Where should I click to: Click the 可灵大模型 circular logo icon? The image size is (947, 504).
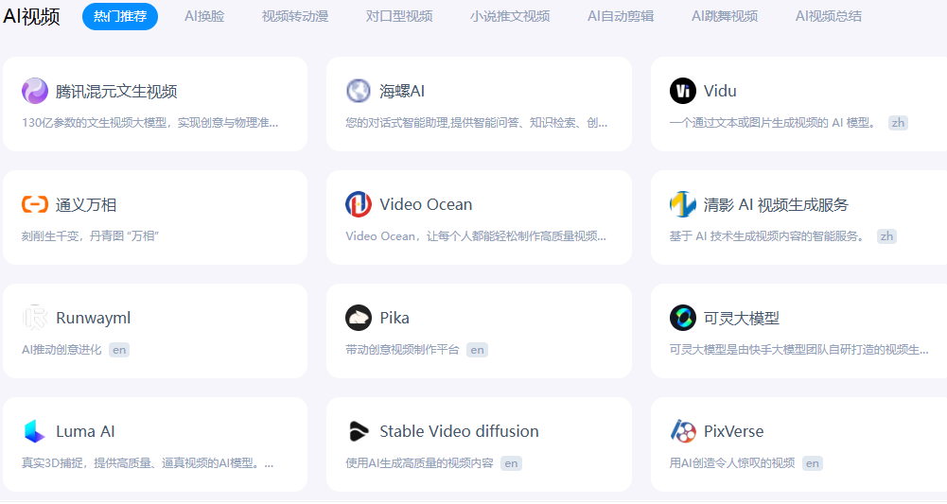(682, 318)
